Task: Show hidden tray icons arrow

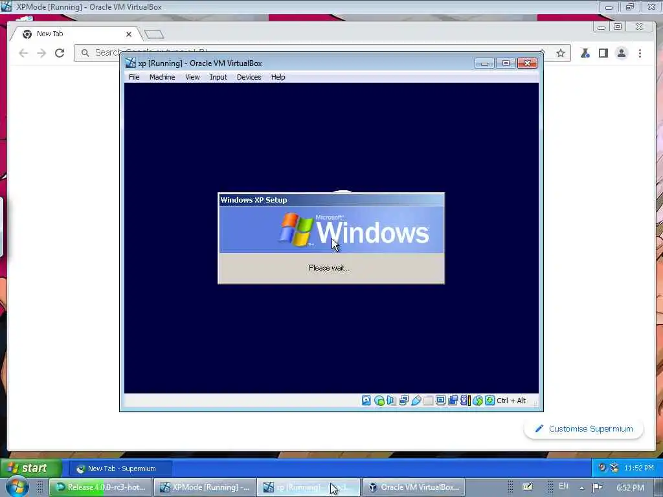Action: click(582, 488)
